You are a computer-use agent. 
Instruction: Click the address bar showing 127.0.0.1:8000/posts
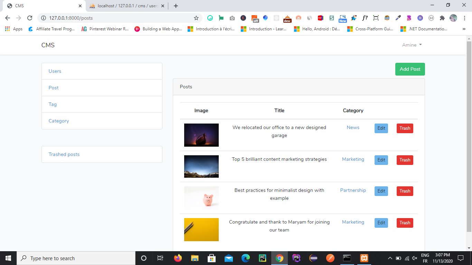pos(119,18)
